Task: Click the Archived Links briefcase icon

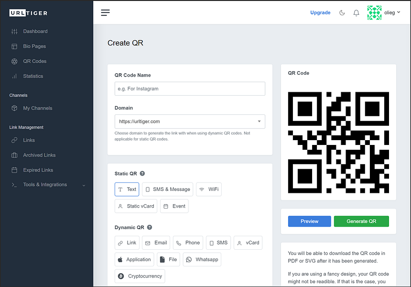Action: tap(14, 155)
